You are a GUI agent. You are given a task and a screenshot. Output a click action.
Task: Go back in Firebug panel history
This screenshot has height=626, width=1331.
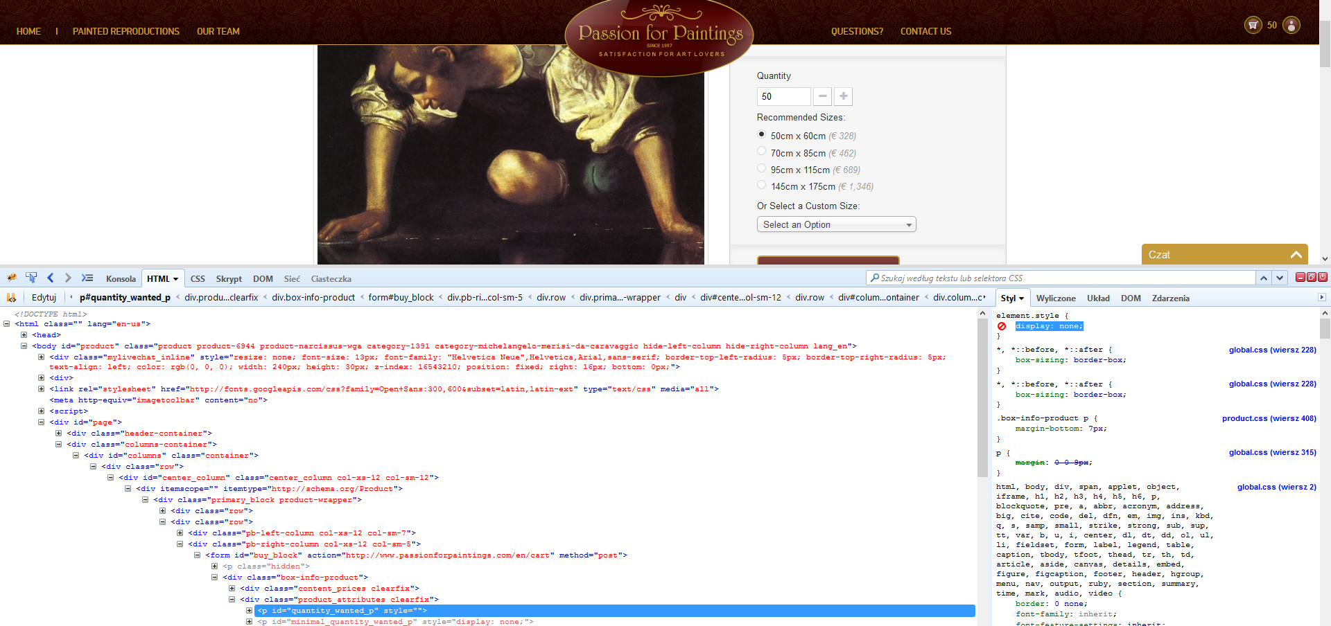pyautogui.click(x=50, y=278)
